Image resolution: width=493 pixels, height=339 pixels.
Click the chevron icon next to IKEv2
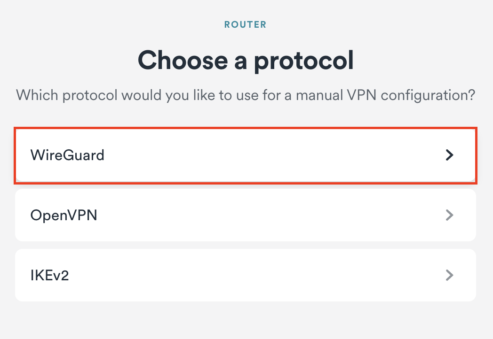coord(450,275)
